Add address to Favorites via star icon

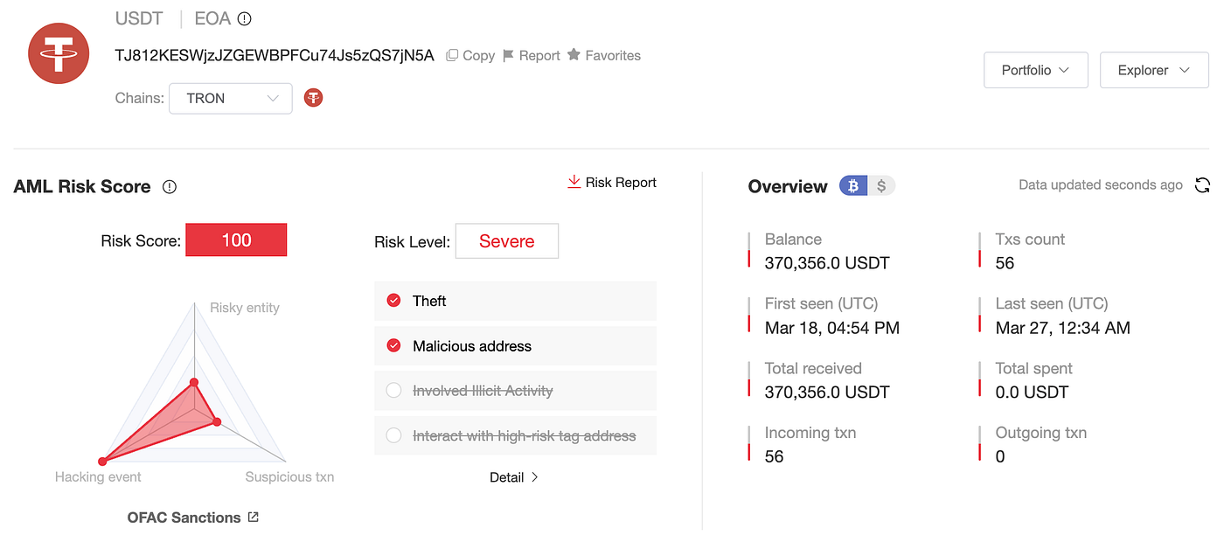(574, 55)
